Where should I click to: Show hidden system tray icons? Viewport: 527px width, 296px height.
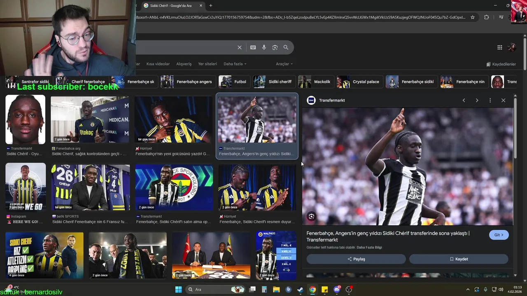click(x=468, y=289)
